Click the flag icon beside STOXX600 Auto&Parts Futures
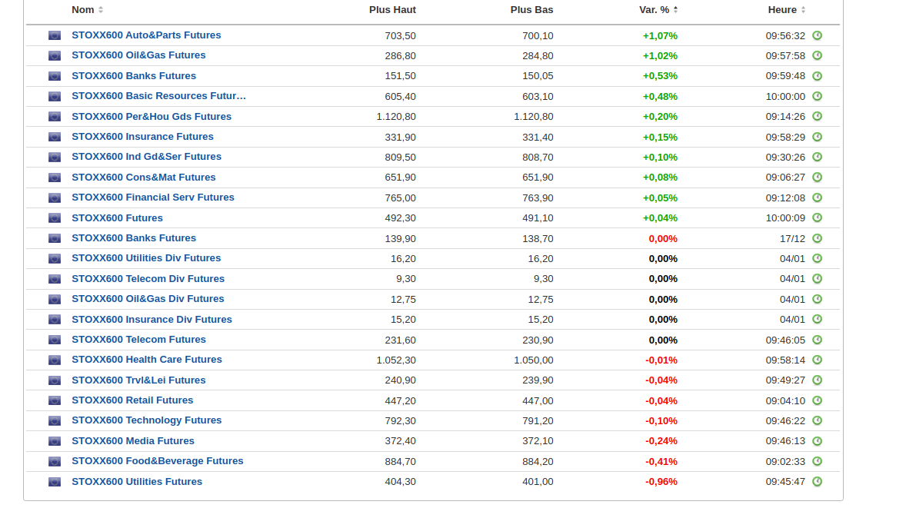 [55, 35]
